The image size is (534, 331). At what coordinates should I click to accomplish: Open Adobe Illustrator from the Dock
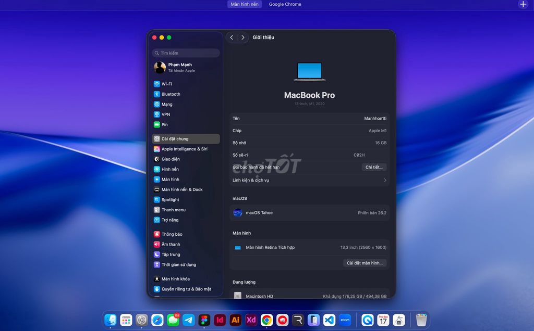[235, 320]
